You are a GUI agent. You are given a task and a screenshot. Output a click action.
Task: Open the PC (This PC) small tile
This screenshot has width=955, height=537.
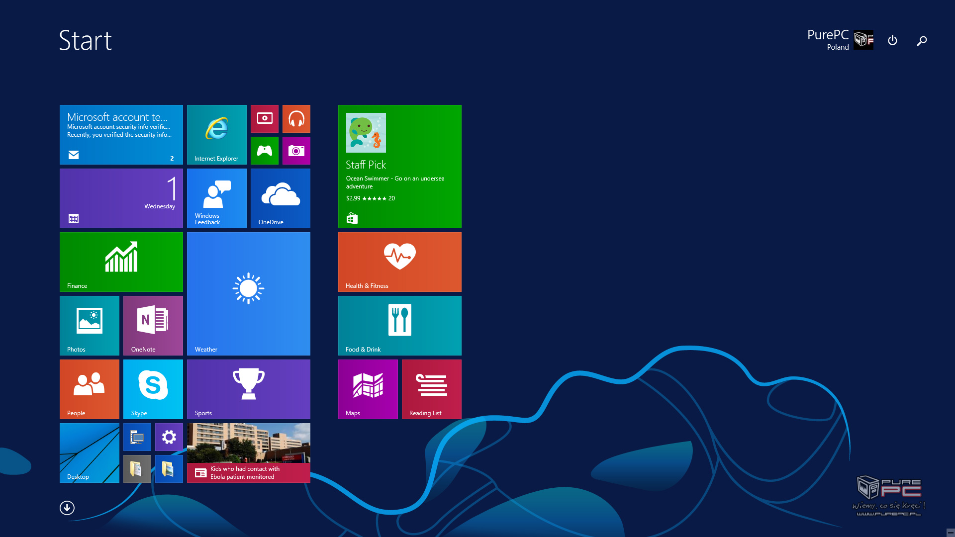point(137,437)
